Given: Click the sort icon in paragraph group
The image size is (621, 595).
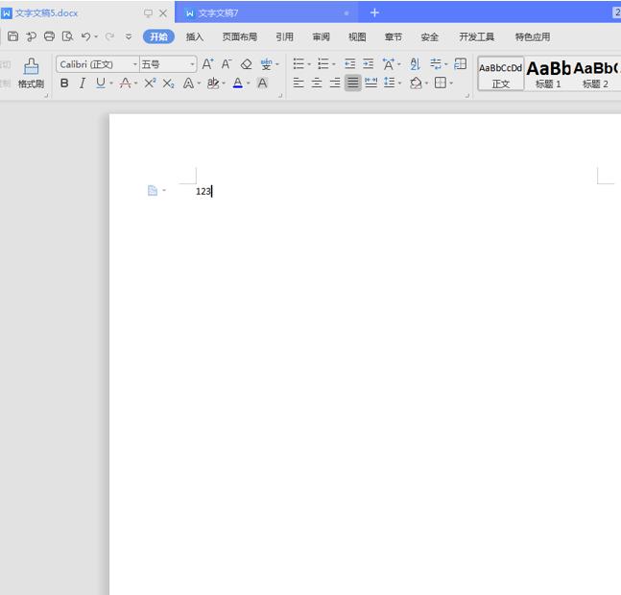Looking at the screenshot, I should pyautogui.click(x=415, y=64).
